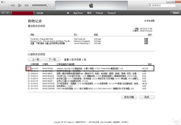Select the radio for order 01/11/14

pos(29,89)
